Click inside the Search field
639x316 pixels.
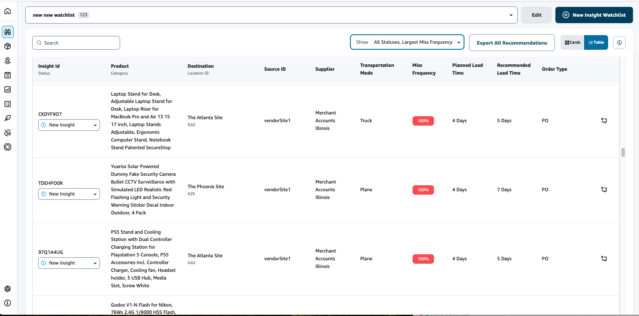point(76,42)
